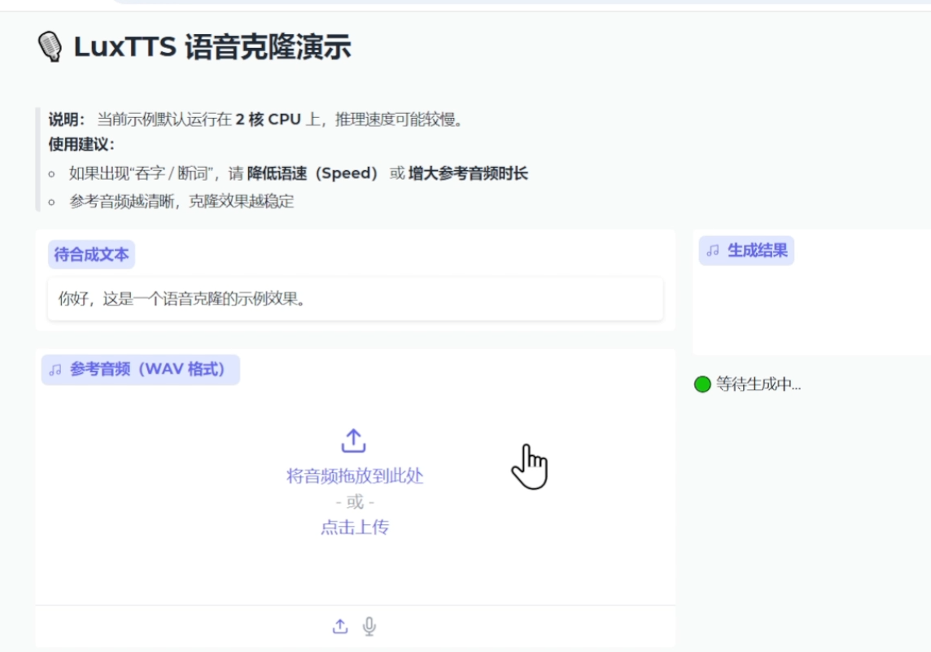The height and width of the screenshot is (652, 931).
Task: Select the microphone record icon
Action: (369, 627)
